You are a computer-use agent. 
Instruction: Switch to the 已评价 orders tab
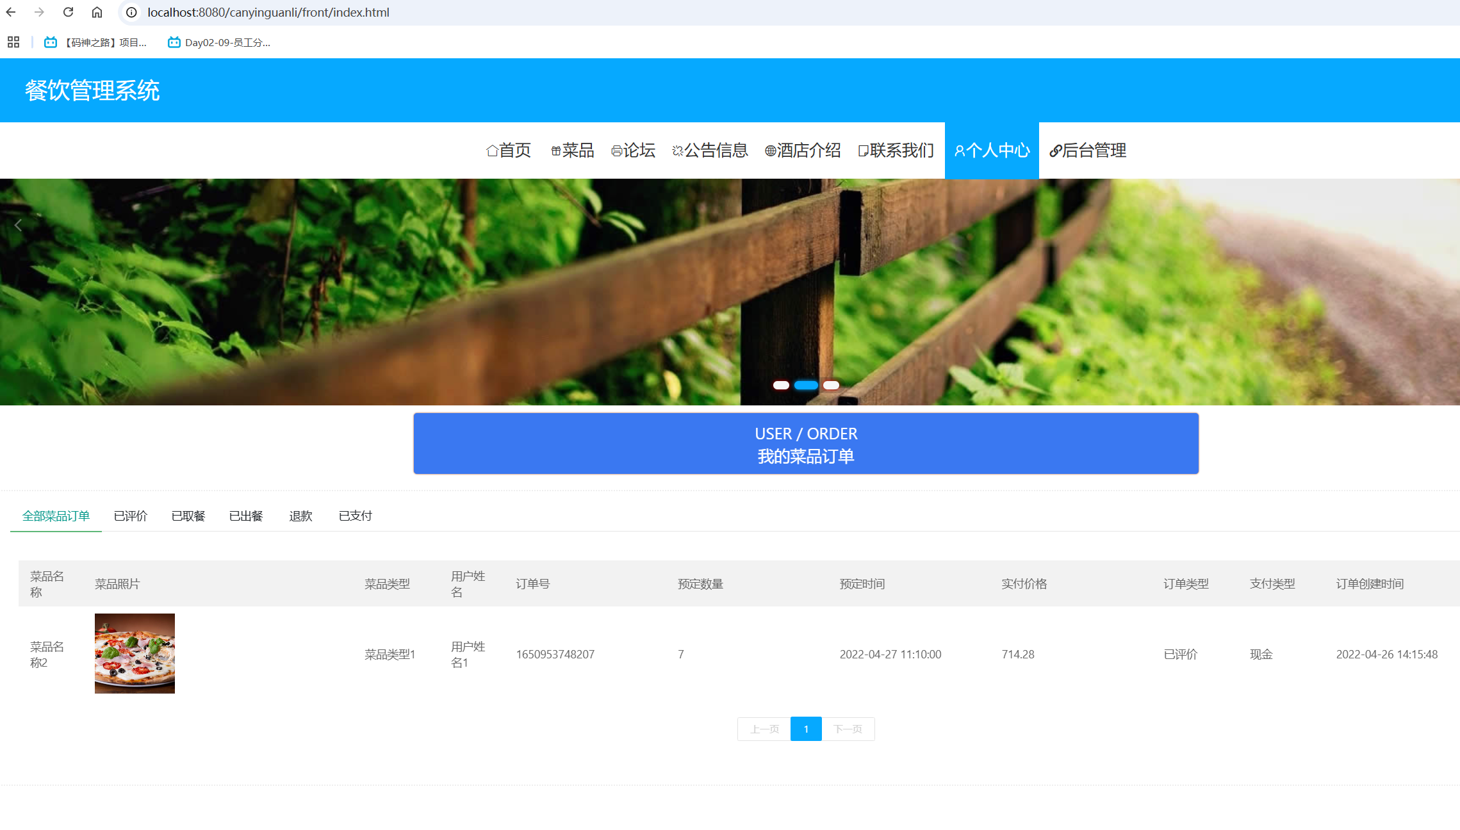click(x=131, y=516)
